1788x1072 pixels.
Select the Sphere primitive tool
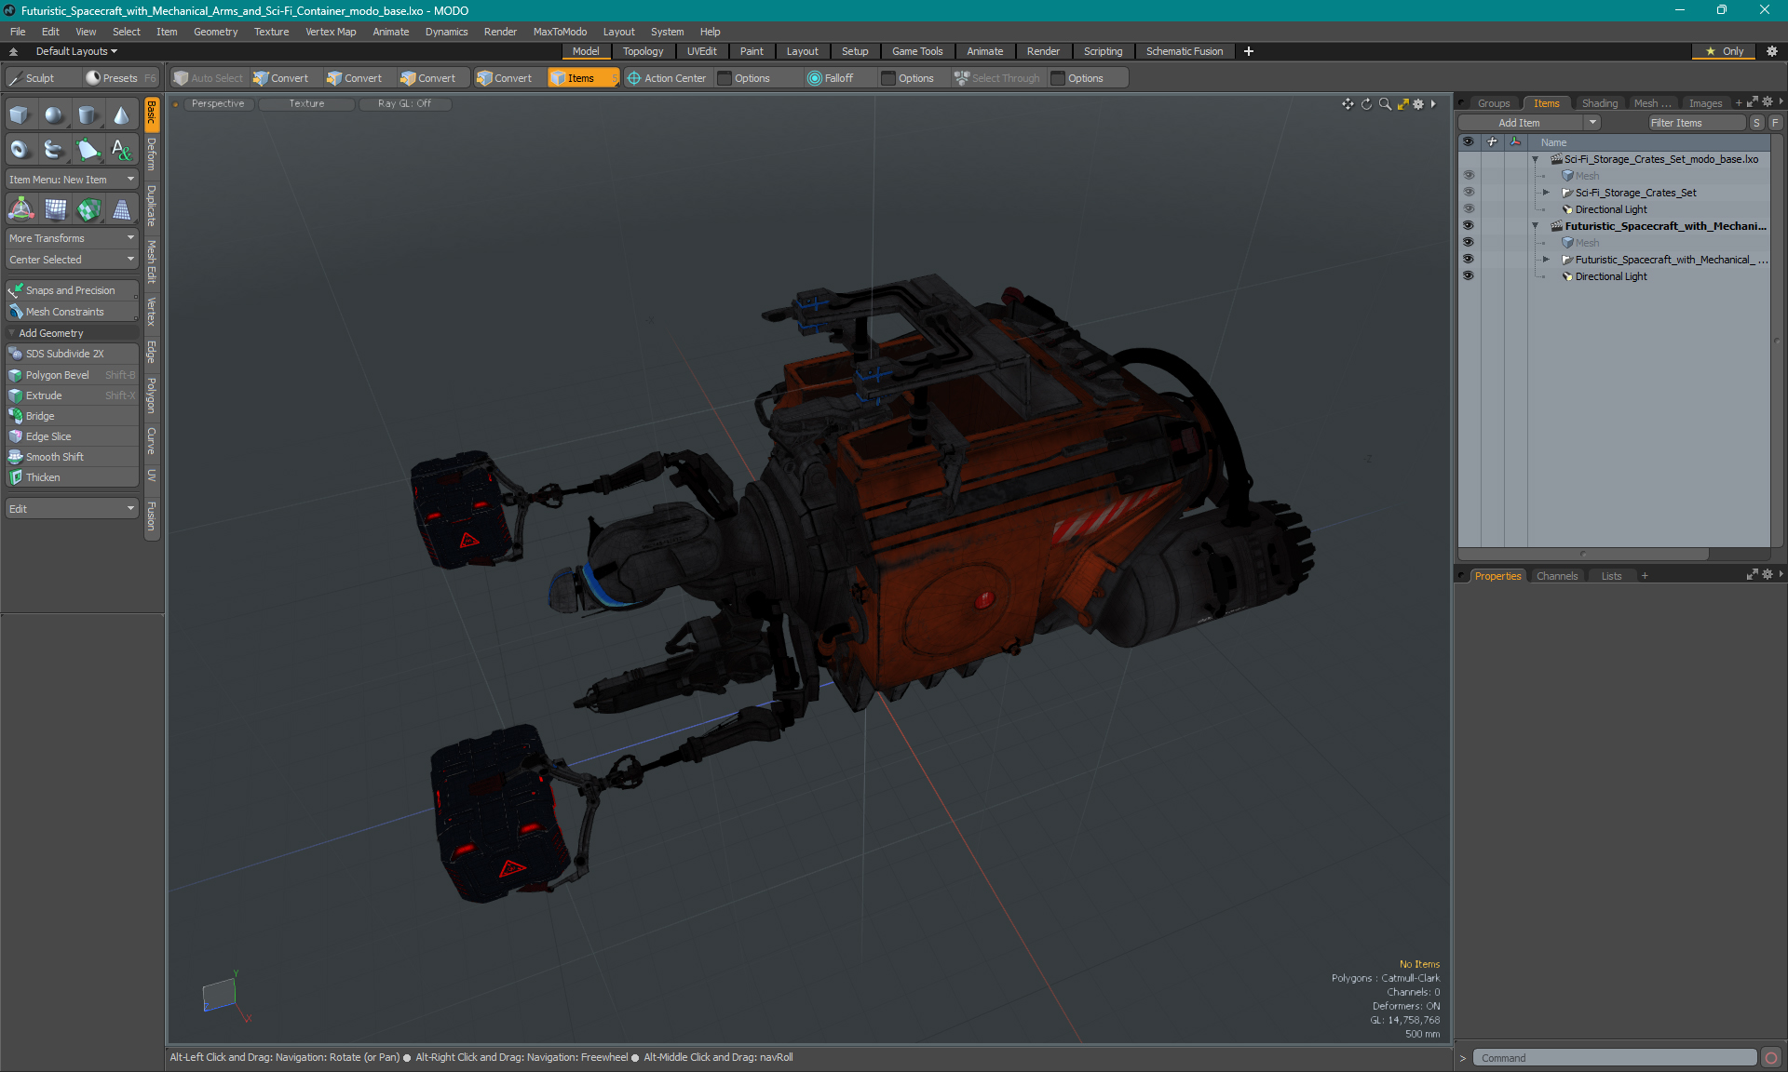[54, 115]
